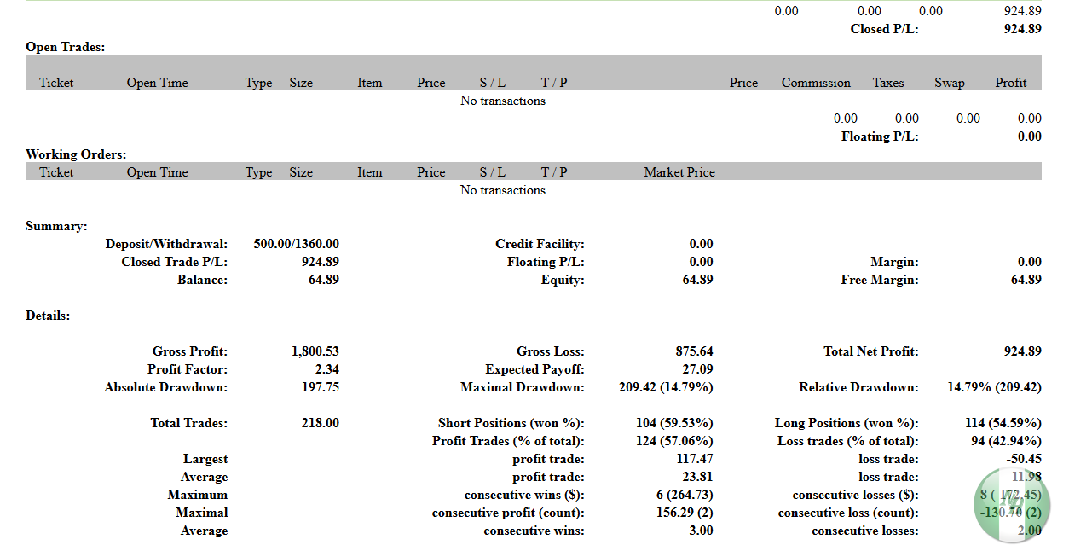This screenshot has width=1069, height=545.
Task: Select the 'Open Trades:' section heading
Action: (66, 47)
